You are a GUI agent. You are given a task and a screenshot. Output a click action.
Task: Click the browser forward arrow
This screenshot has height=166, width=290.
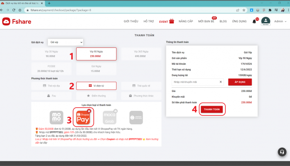(x=8, y=10)
